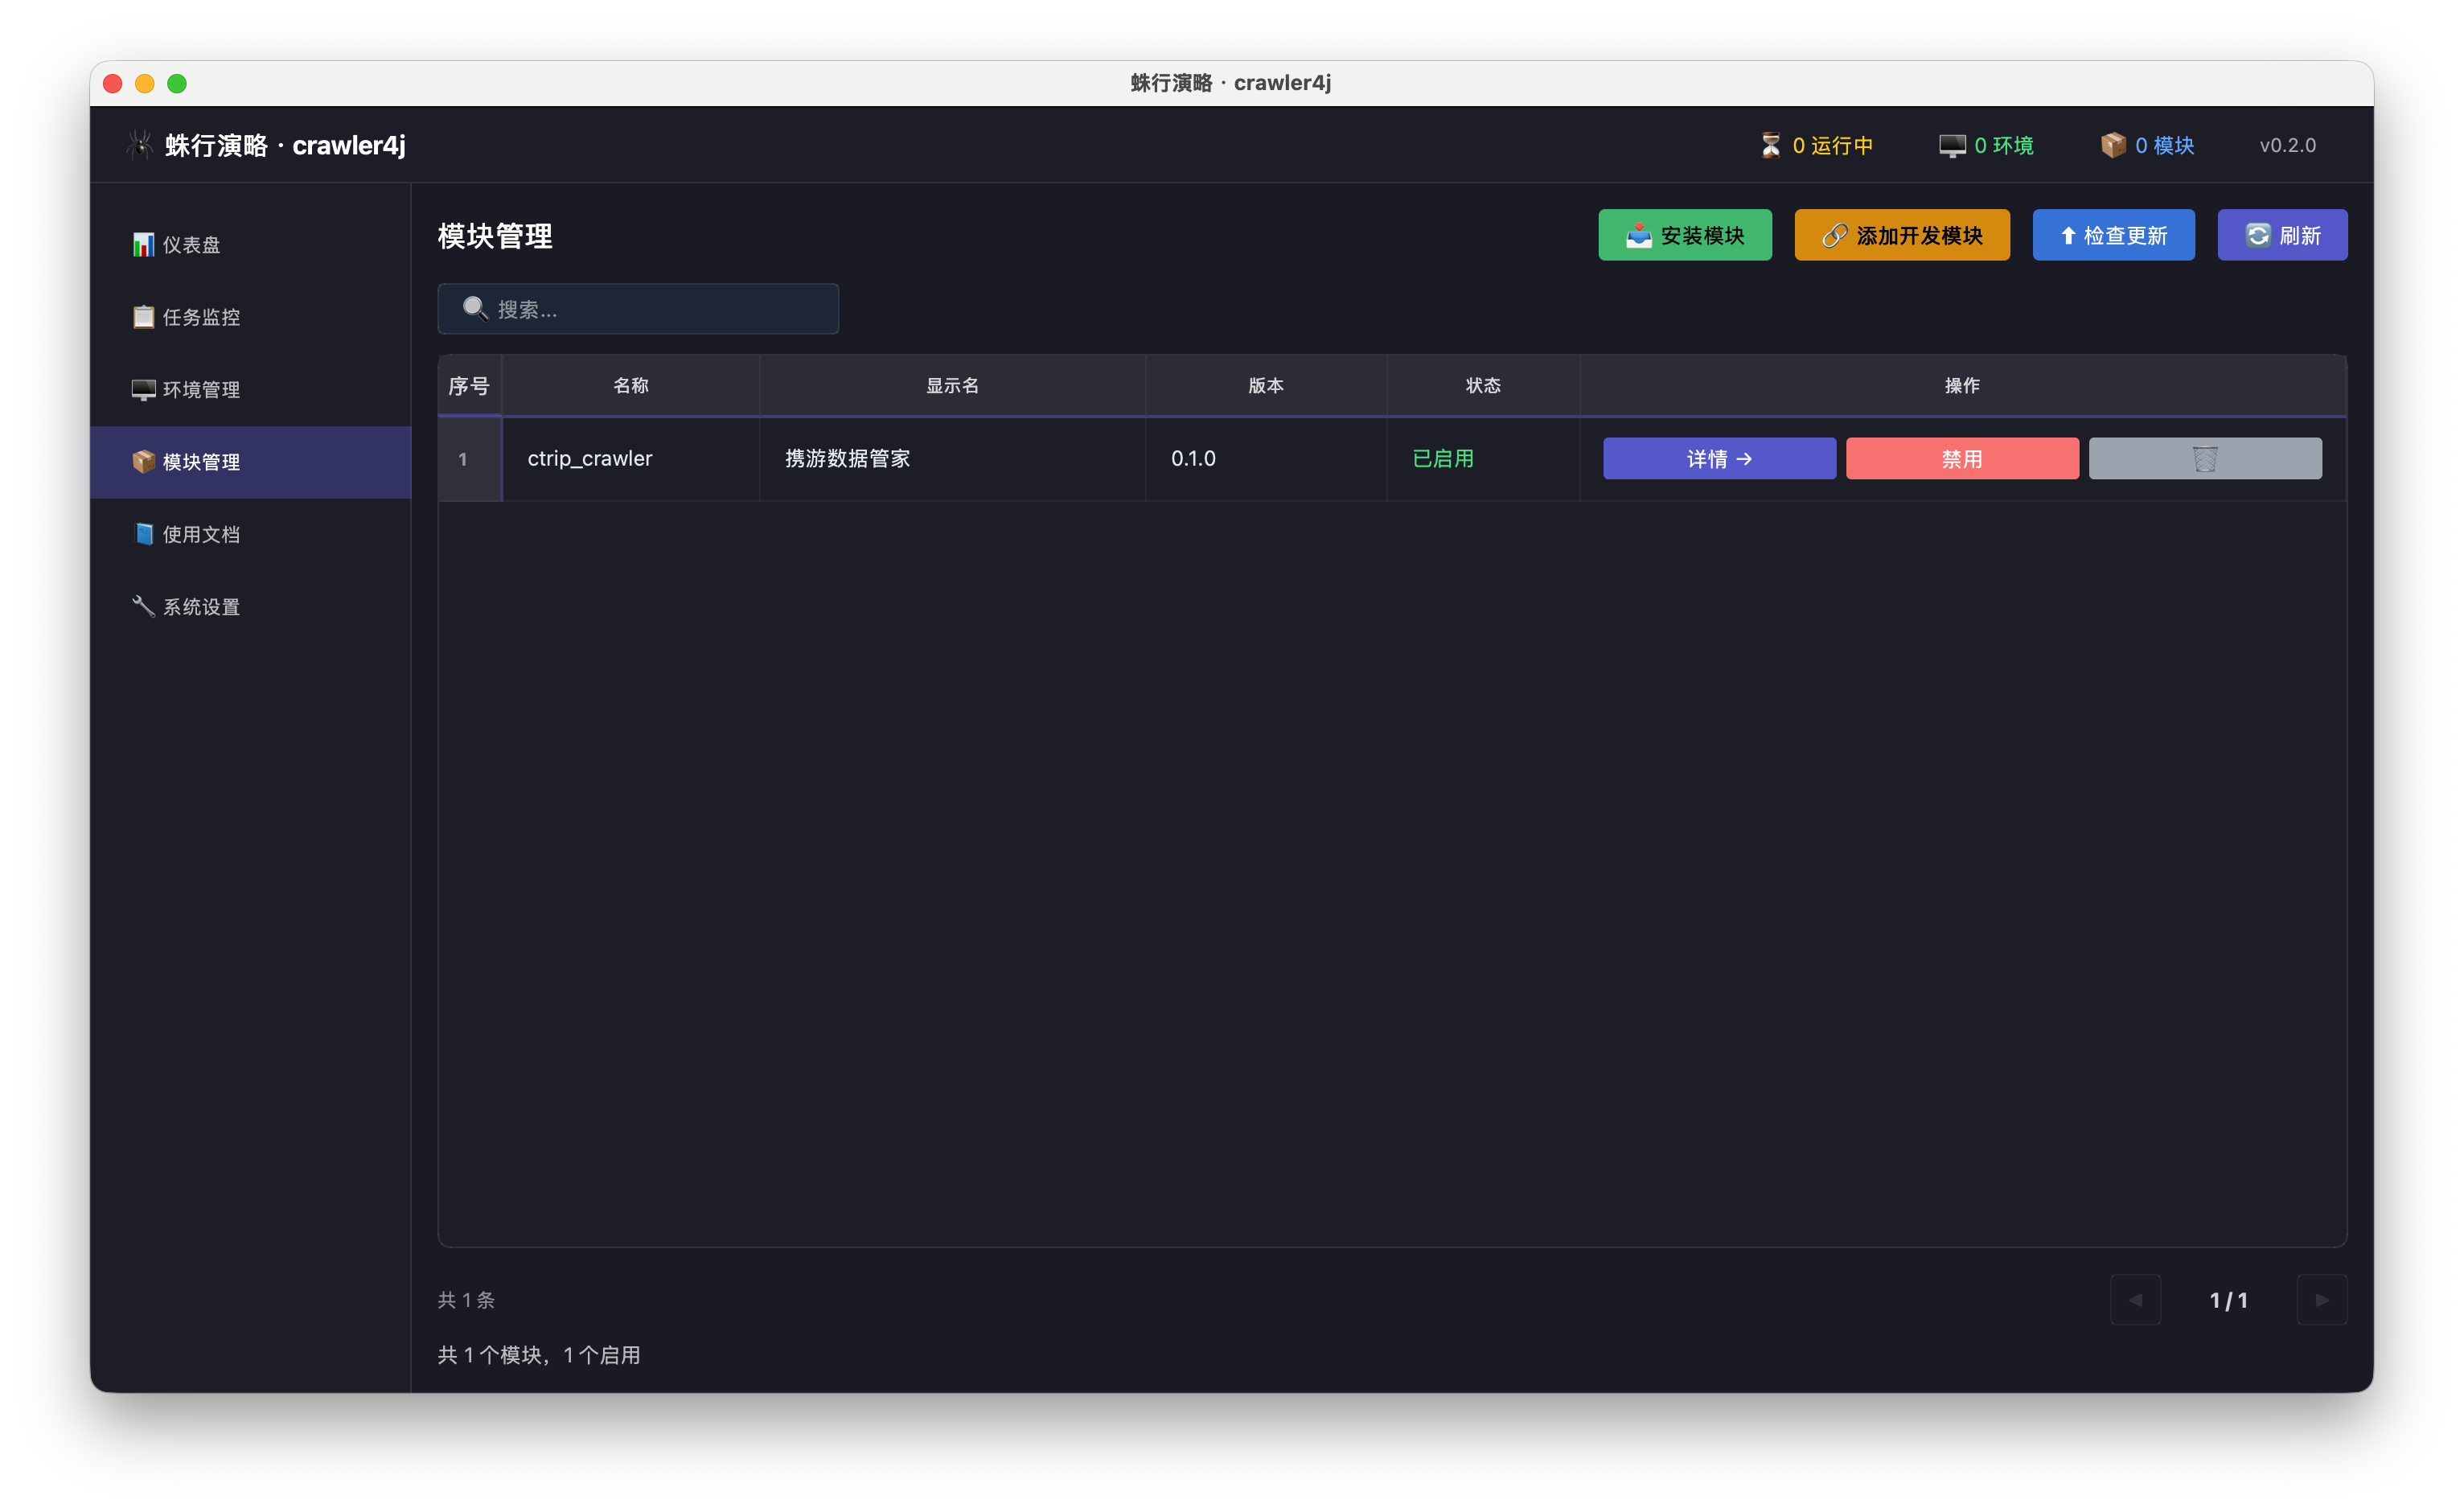
Task: Click the 0 模块 status indicator
Action: (x=2147, y=145)
